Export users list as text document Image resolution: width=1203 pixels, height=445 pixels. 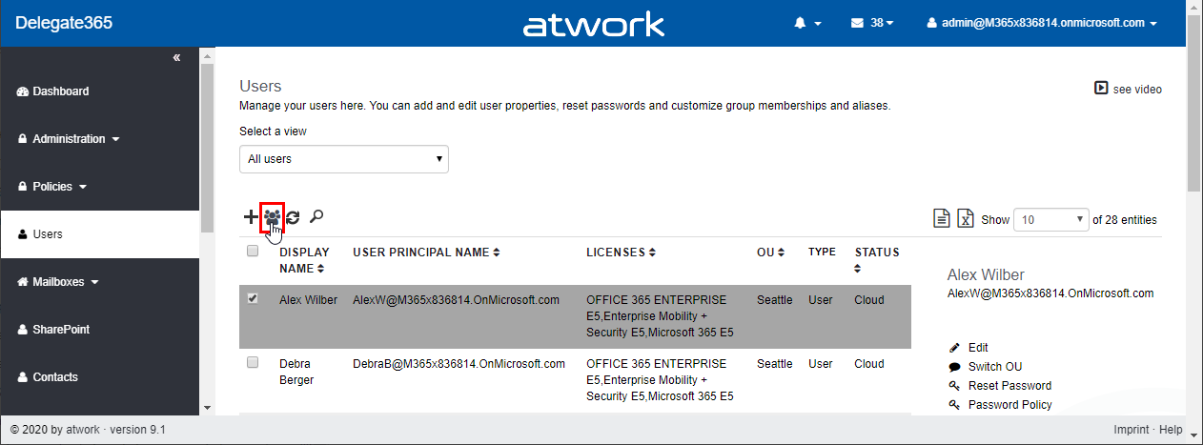point(941,218)
